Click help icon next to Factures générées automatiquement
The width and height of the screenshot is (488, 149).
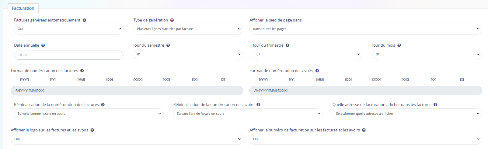coord(84,20)
